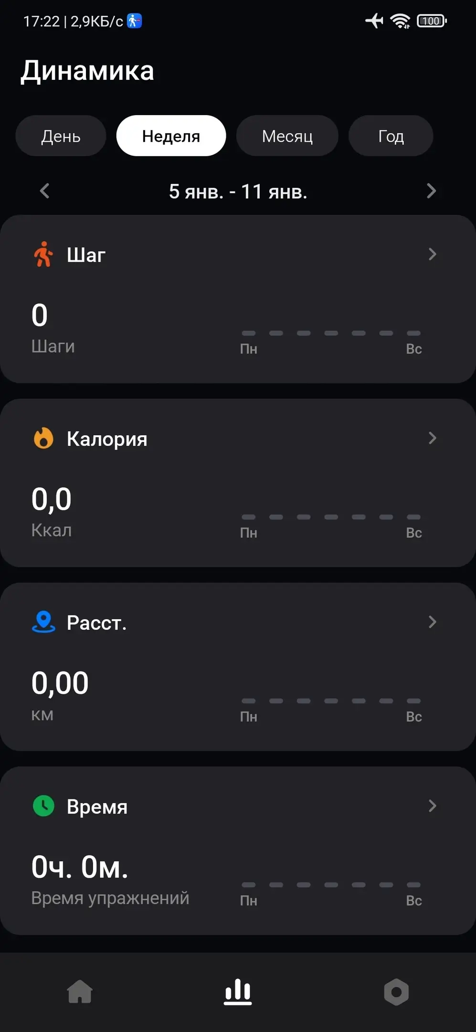Screen dimensions: 476x1032
Task: Expand the Расст. card chevron
Action: point(432,622)
